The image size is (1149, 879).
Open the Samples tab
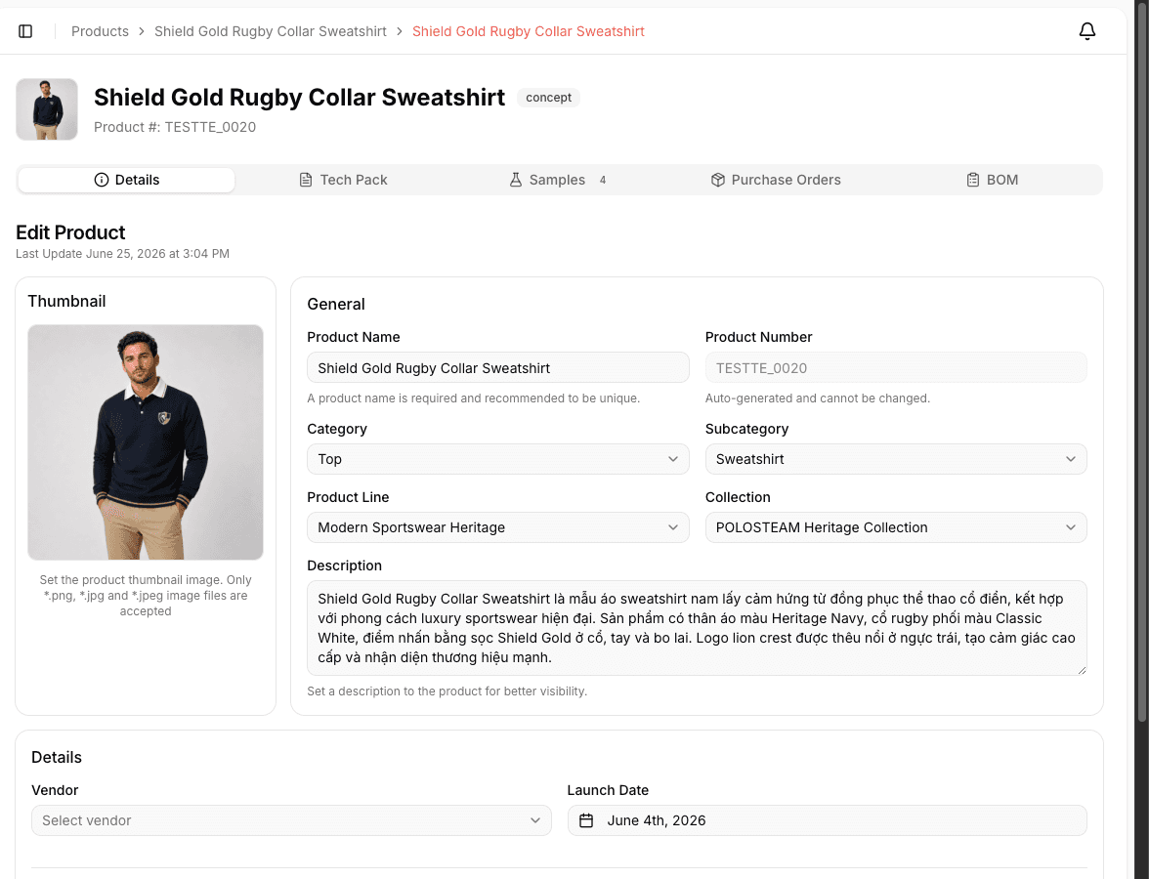point(559,180)
